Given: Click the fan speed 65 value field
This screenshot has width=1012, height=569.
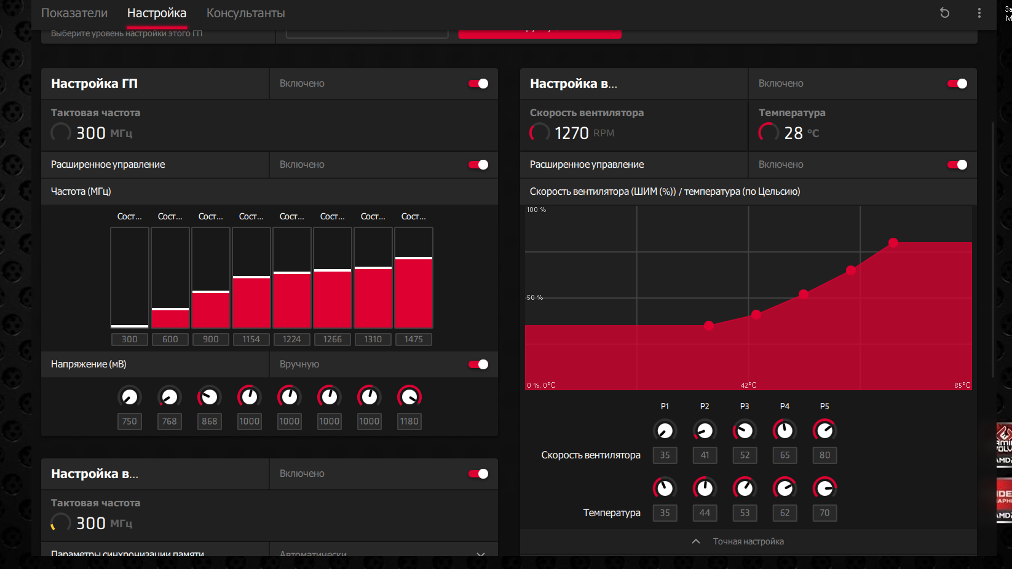Looking at the screenshot, I should point(785,455).
